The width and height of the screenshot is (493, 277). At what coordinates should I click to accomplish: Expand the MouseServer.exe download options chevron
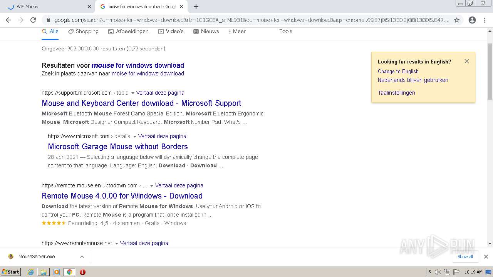tap(82, 257)
